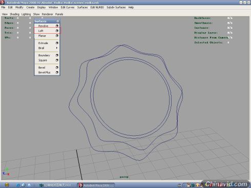Screen dimensions: 251x188
Task: Open the Create menu
Action: point(30,7)
